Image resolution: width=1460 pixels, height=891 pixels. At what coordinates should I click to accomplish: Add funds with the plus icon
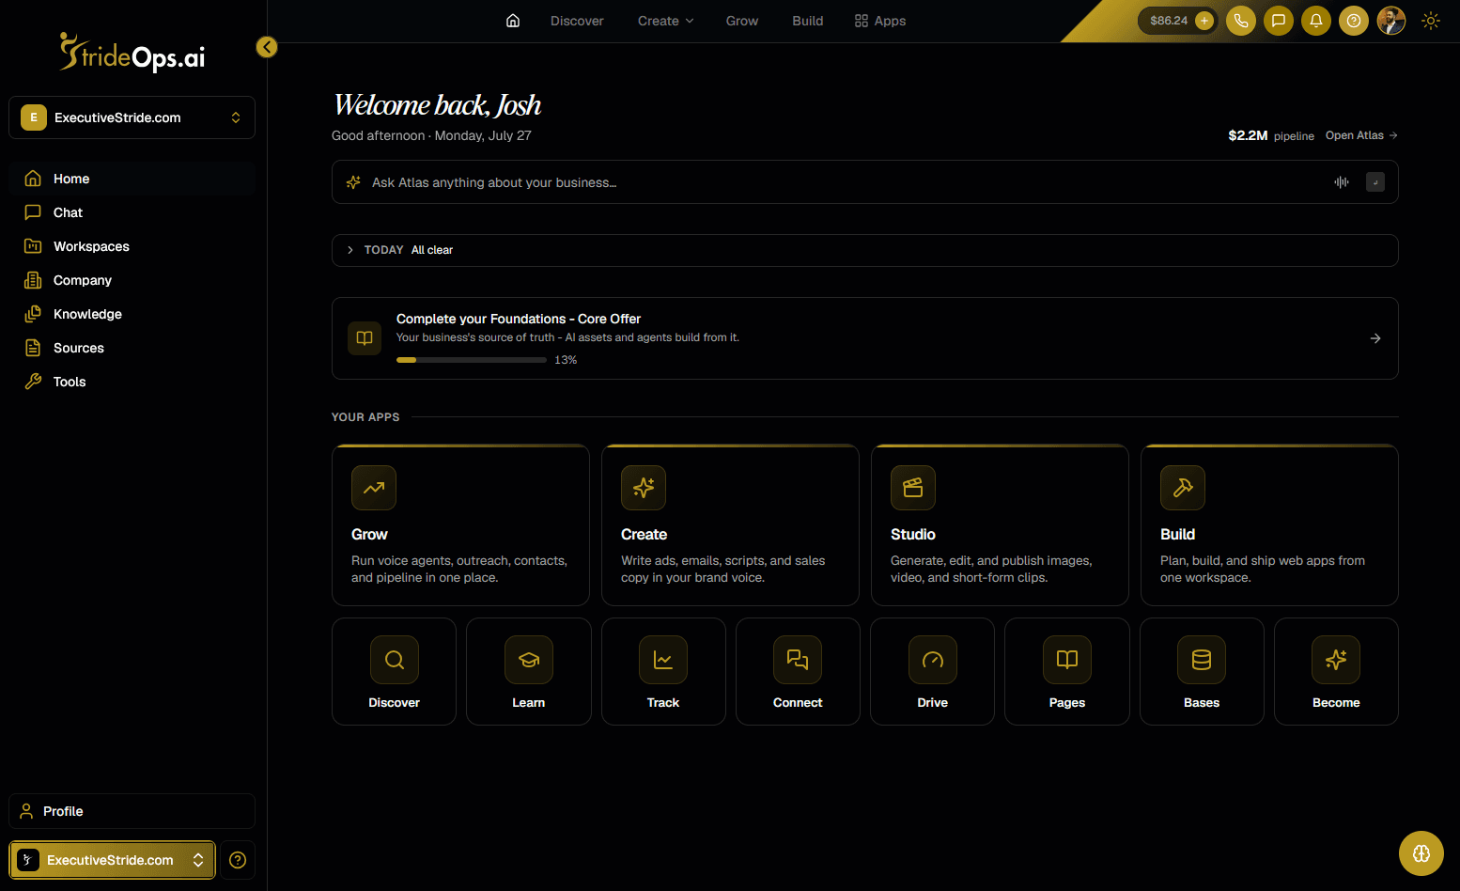[x=1204, y=21]
